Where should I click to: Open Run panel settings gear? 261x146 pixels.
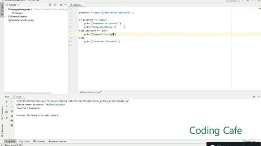[x=254, y=97]
